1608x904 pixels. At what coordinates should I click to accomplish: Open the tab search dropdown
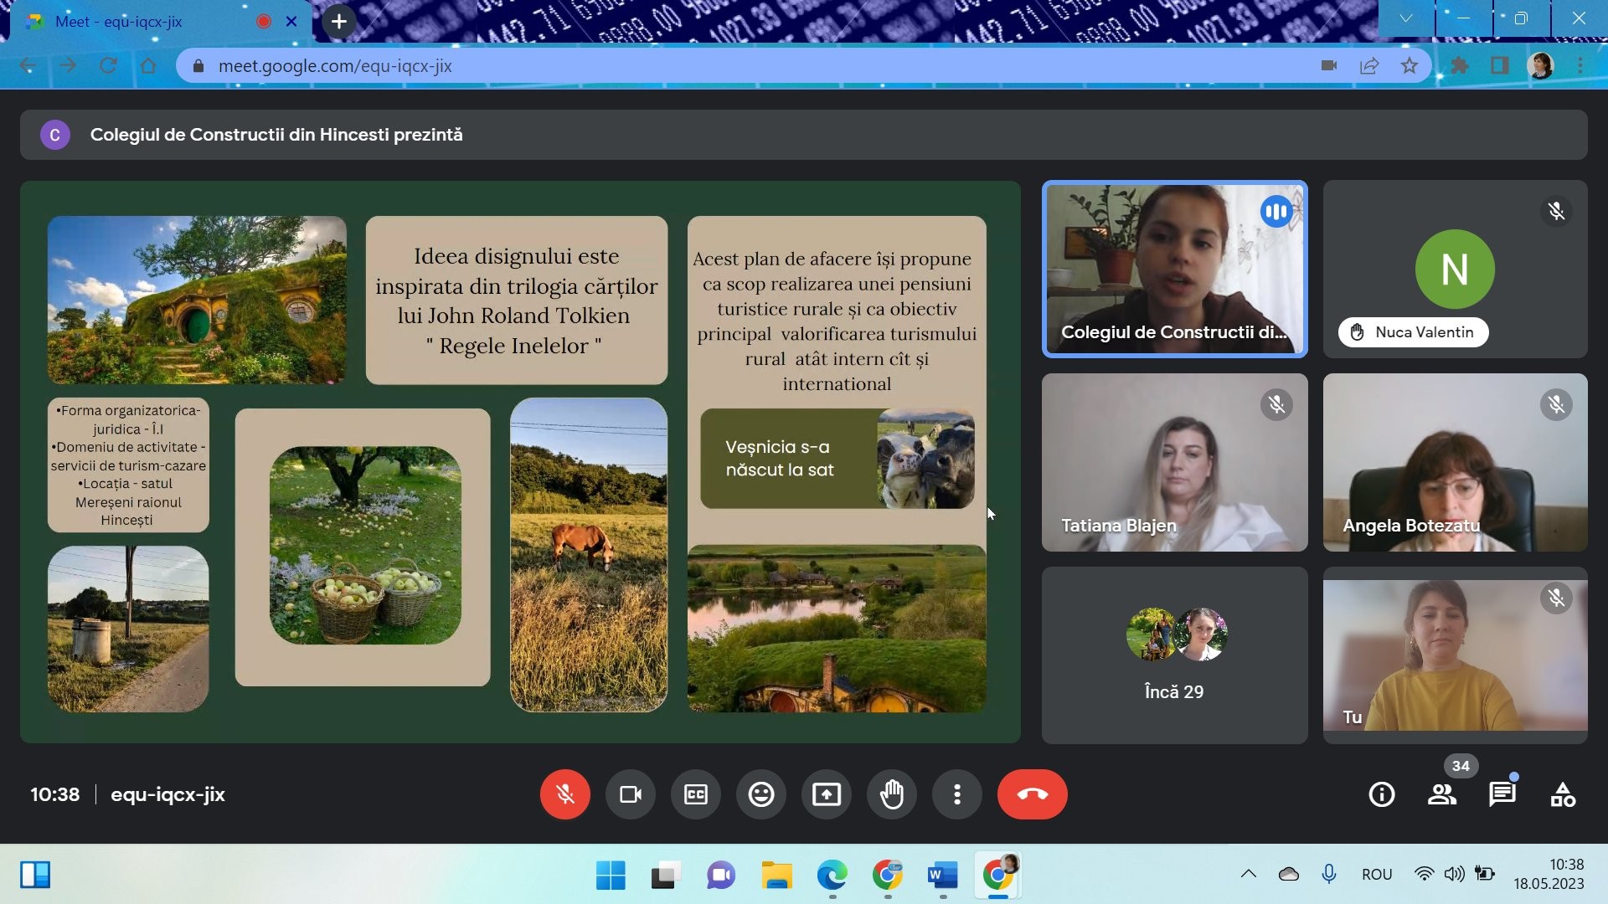pos(1406,18)
